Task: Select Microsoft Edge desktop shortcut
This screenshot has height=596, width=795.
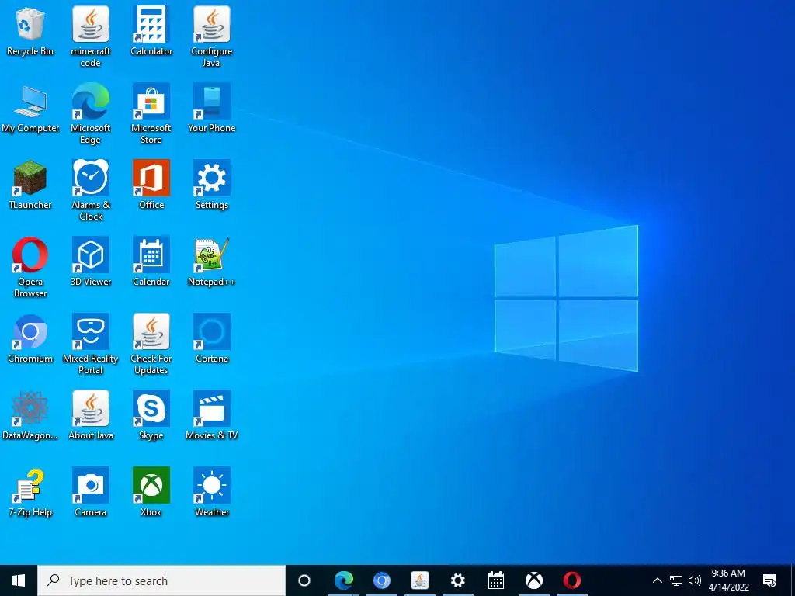Action: [90, 114]
